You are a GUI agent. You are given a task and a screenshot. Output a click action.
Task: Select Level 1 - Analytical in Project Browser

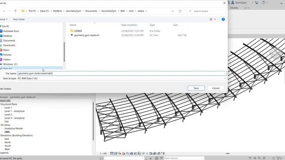tap(15, 111)
